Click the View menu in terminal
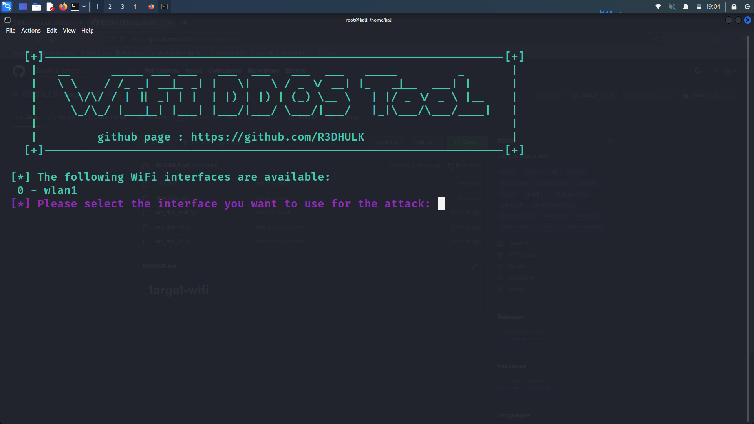This screenshot has width=754, height=424. [69, 30]
